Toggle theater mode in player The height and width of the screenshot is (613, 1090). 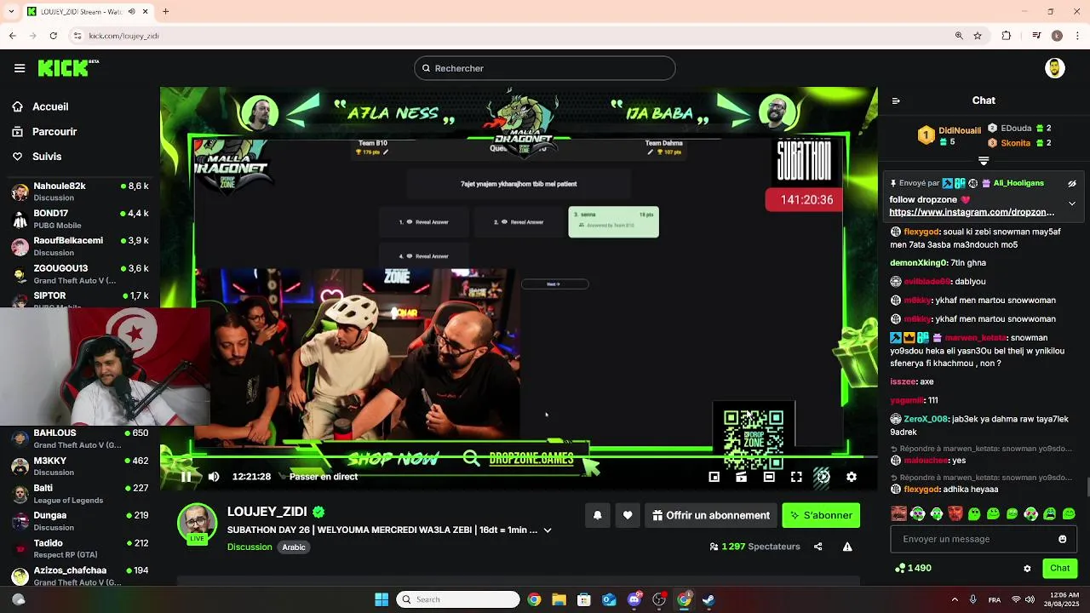769,477
